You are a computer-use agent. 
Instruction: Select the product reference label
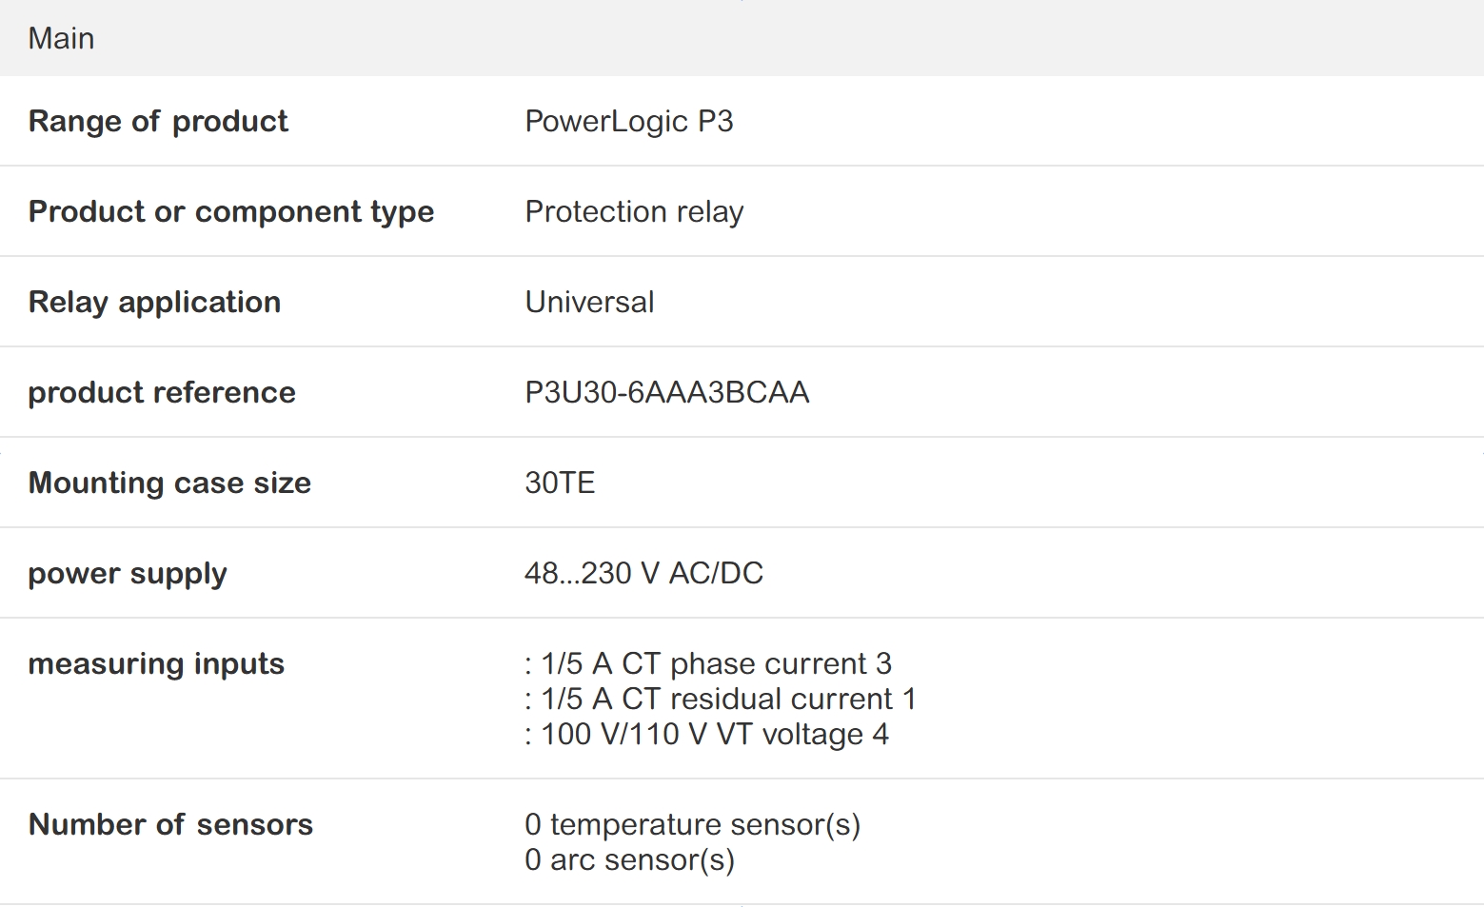point(162,392)
